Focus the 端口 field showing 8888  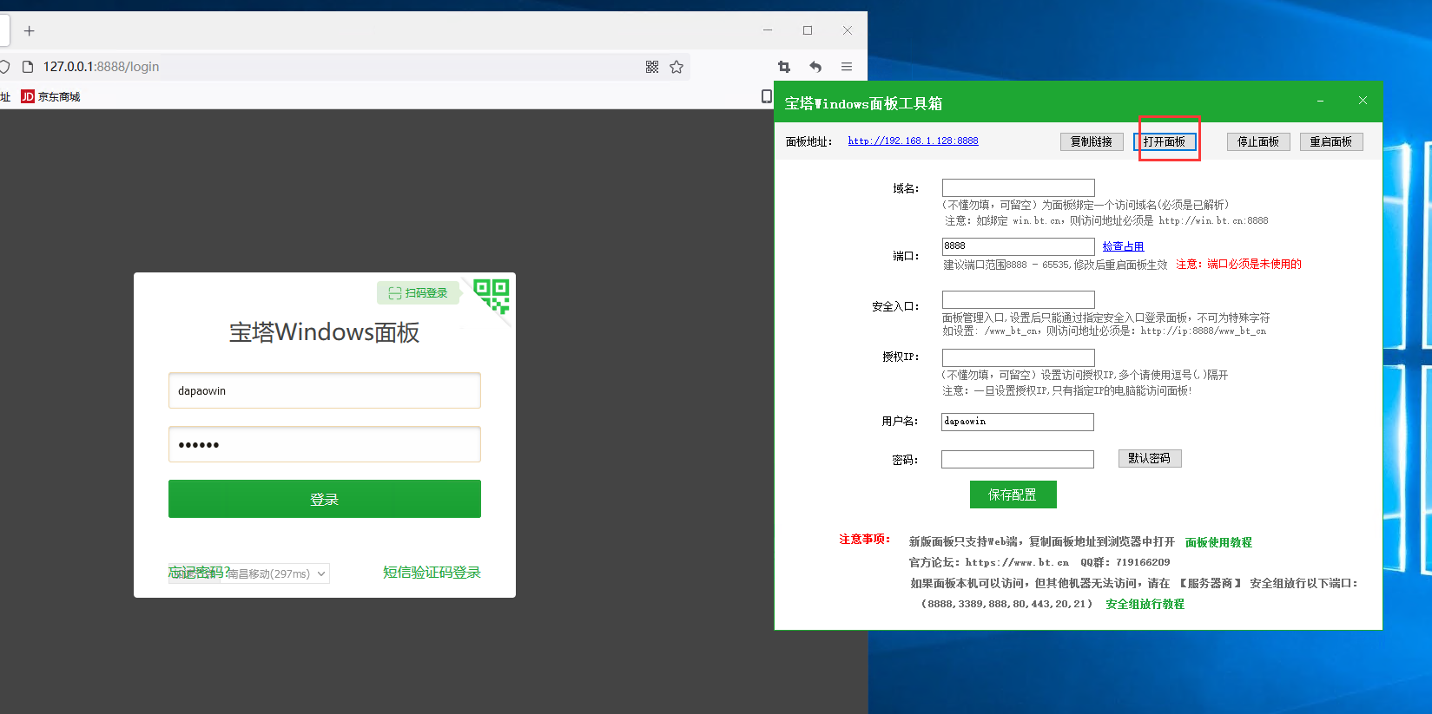pyautogui.click(x=1018, y=246)
